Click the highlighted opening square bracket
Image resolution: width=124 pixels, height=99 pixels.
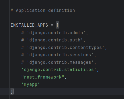pos(58,25)
